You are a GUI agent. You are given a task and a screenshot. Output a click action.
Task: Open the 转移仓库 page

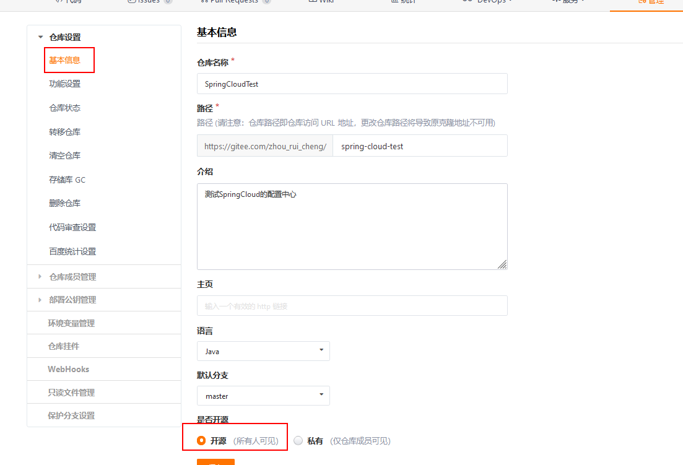(x=64, y=131)
